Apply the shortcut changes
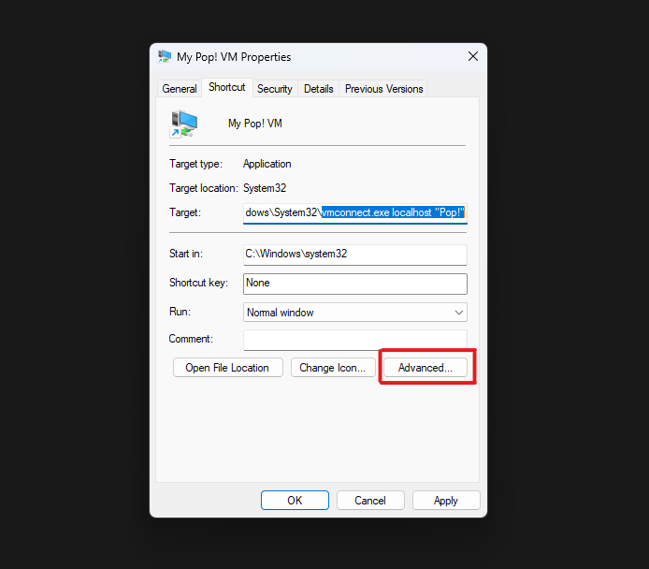649x569 pixels. [x=446, y=501]
